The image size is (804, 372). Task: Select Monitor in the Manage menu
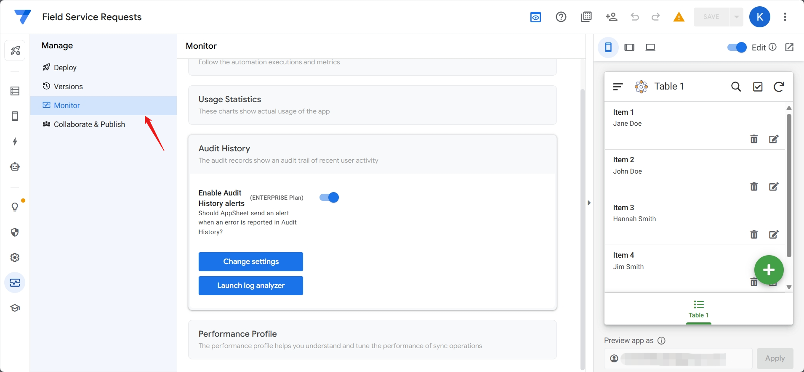click(x=104, y=106)
